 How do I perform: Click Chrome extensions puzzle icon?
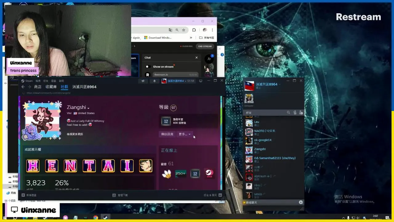click(x=194, y=30)
